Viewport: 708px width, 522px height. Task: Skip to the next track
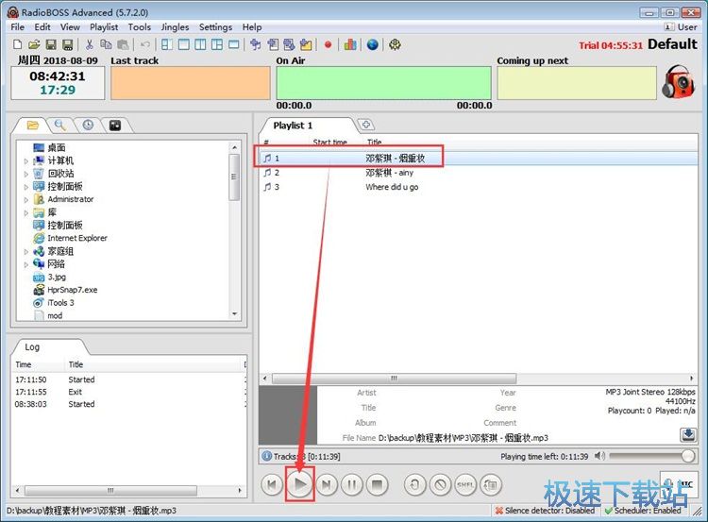pyautogui.click(x=326, y=485)
